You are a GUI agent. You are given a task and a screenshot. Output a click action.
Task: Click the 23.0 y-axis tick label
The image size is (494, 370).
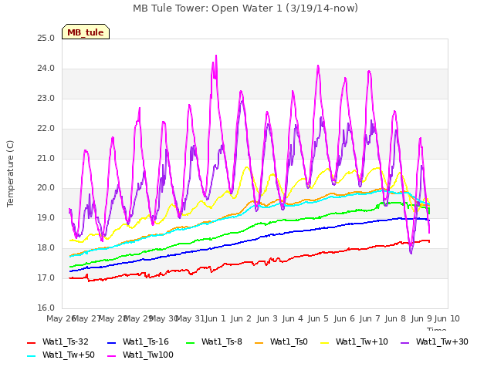coord(46,99)
